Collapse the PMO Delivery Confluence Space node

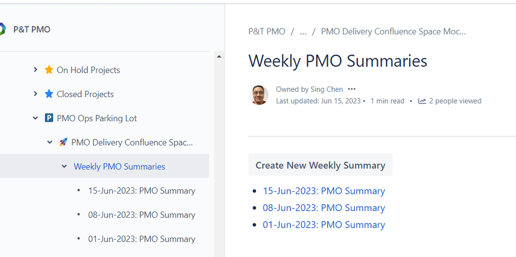[x=50, y=142]
